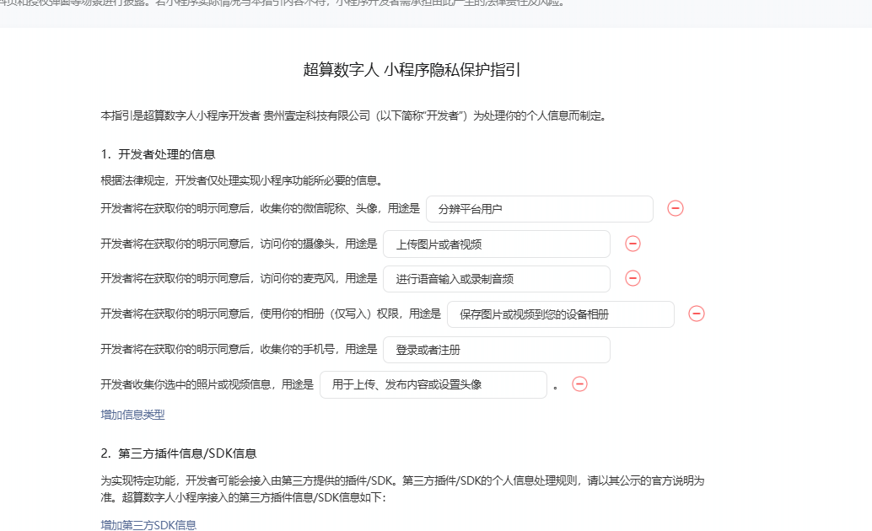
Task: Select the text '收集你的手机号，用途是'
Action: pos(319,349)
